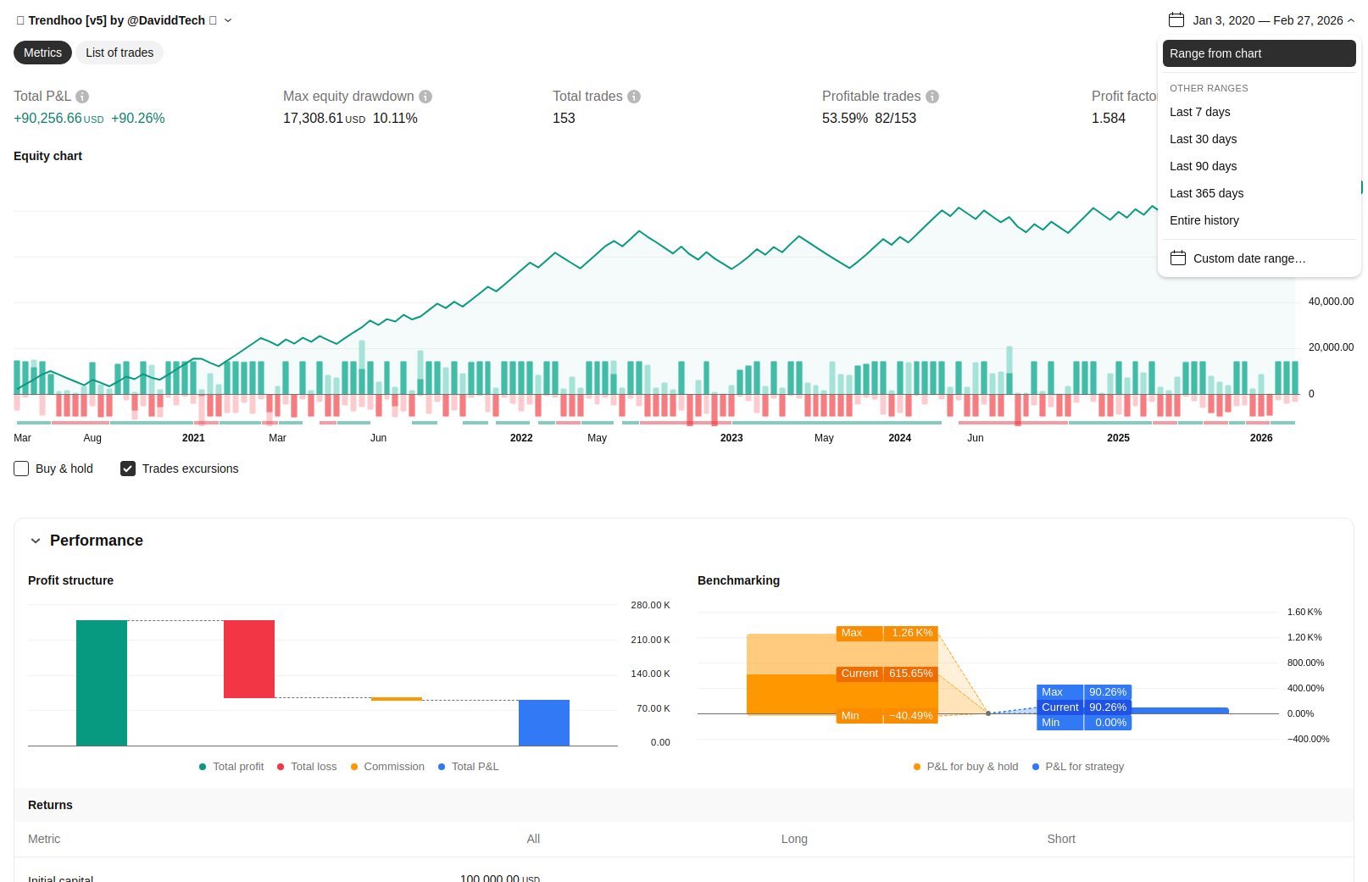Viewport: 1368px width, 882px height.
Task: Click calendar icon in Custom date range
Action: pyautogui.click(x=1178, y=258)
